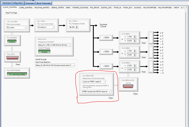Open the FTDM_IN tab
Screen dimensions: 189x127
point(118,8)
